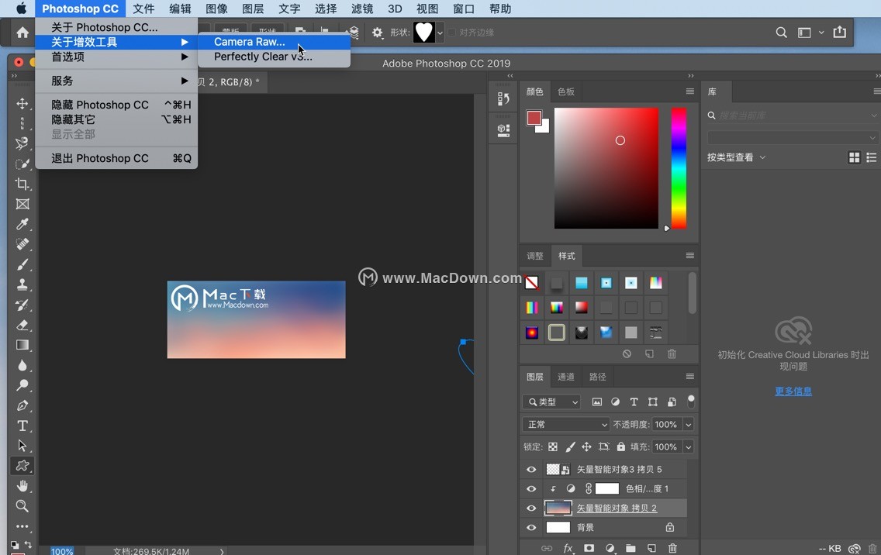The height and width of the screenshot is (555, 881).
Task: Hide the 矢量智能对象3 拷贝 5 layer
Action: pyautogui.click(x=531, y=469)
